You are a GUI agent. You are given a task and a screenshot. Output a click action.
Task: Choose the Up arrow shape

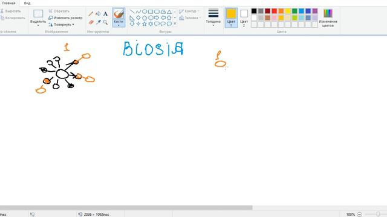click(x=169, y=17)
